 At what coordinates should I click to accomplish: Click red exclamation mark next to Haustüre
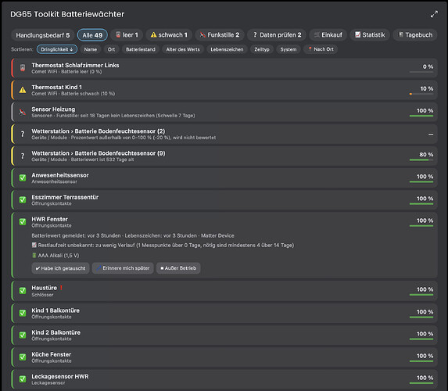click(x=61, y=288)
